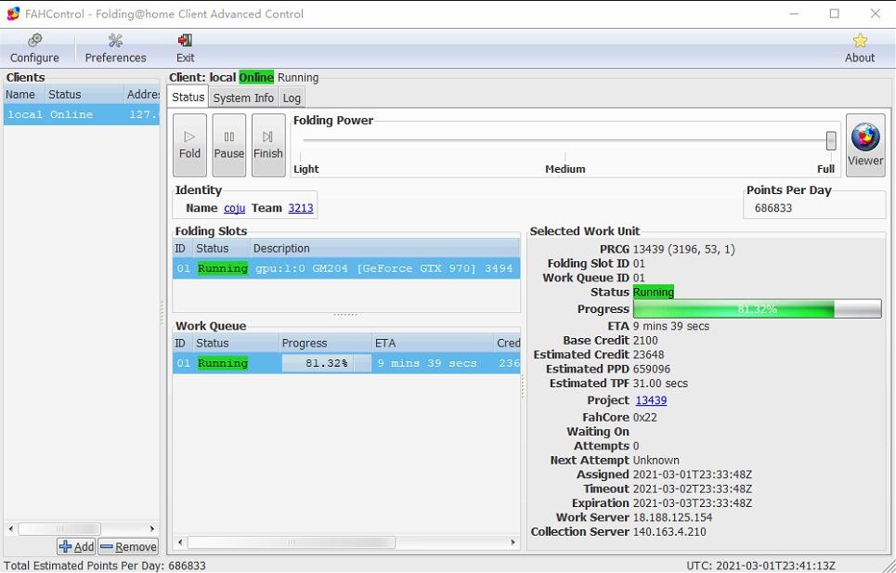The width and height of the screenshot is (896, 573).
Task: Open the team 3213 link
Action: (301, 208)
